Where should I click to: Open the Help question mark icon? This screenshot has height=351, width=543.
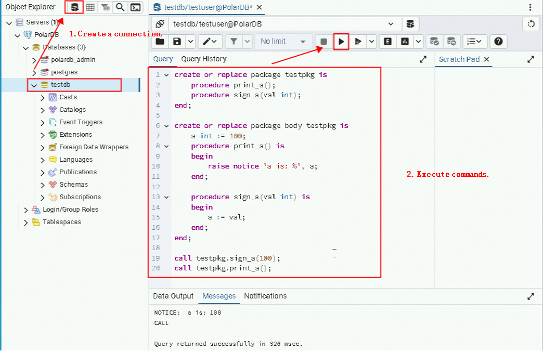[x=498, y=42]
